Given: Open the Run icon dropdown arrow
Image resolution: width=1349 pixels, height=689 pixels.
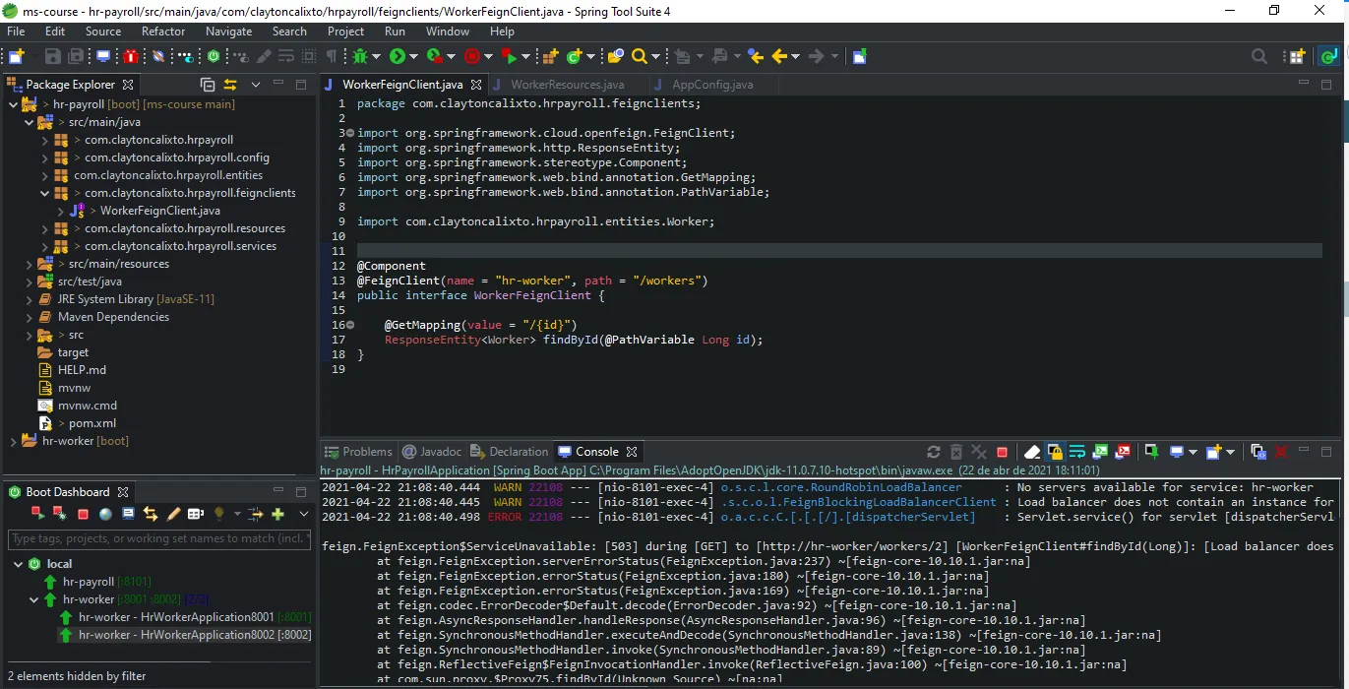Looking at the screenshot, I should coord(412,56).
